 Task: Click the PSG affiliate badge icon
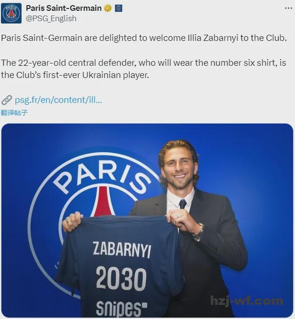click(x=118, y=8)
